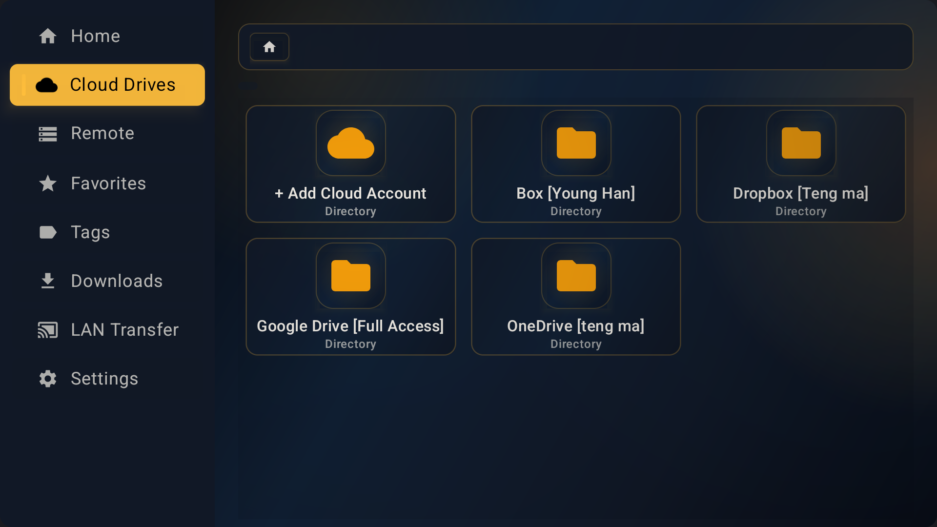Click the Google Drive folder icon

point(351,276)
